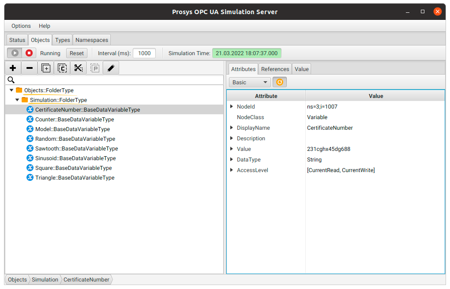Expand the Description attribute row
The image size is (450, 289).
click(x=232, y=139)
